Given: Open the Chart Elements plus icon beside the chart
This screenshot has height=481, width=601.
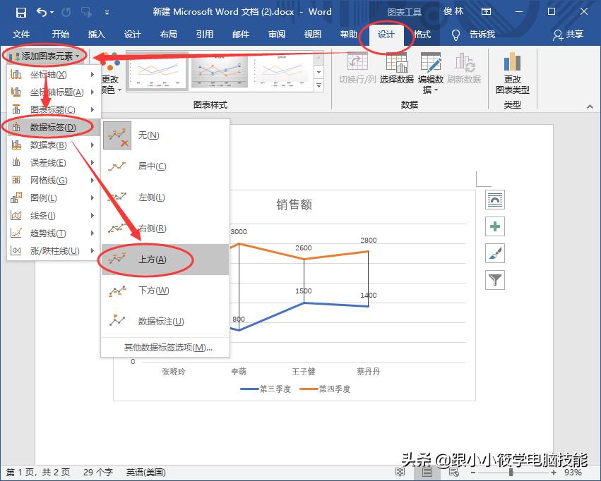Looking at the screenshot, I should point(495,226).
